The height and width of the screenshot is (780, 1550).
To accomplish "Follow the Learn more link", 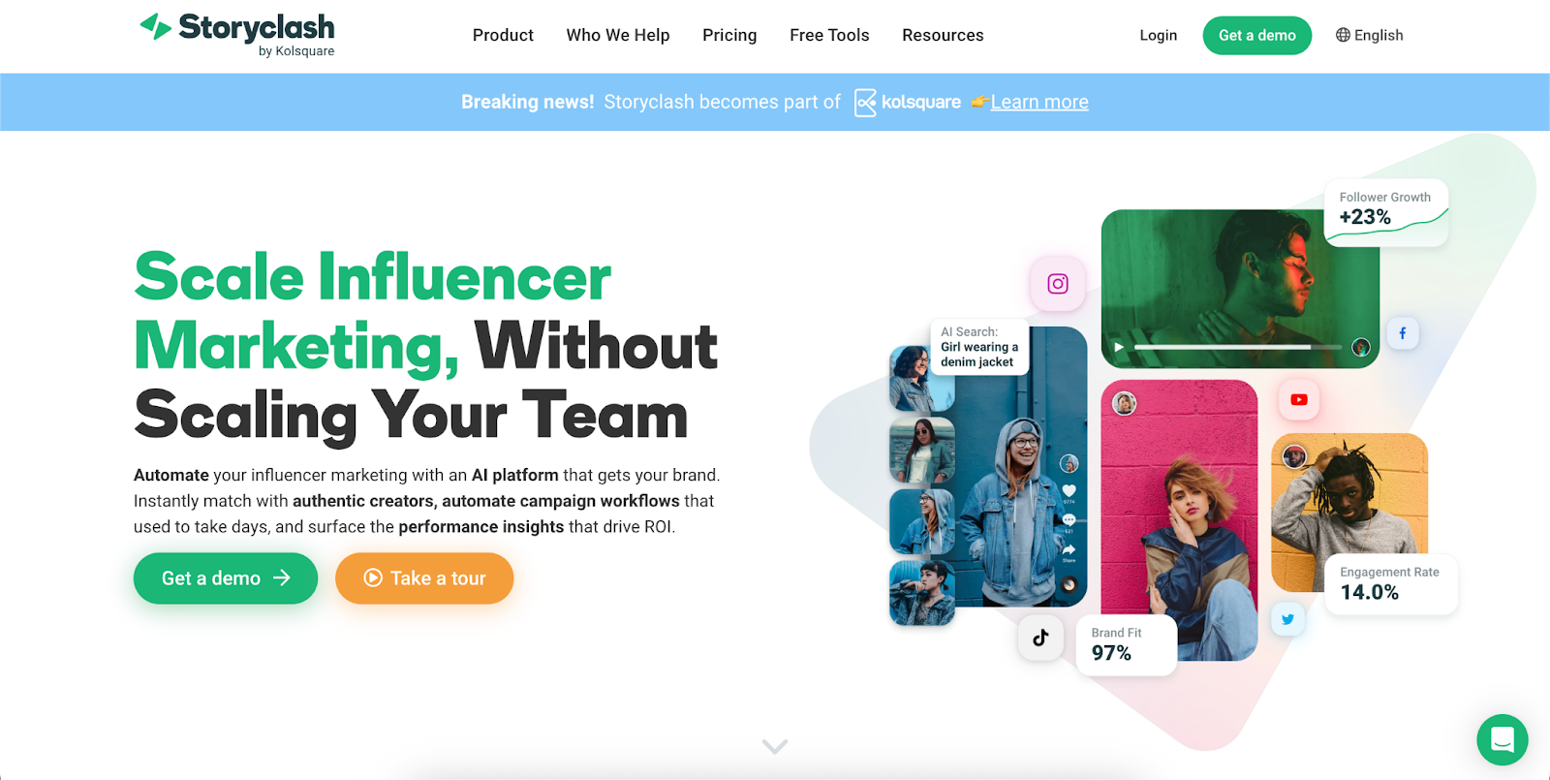I will point(1039,102).
